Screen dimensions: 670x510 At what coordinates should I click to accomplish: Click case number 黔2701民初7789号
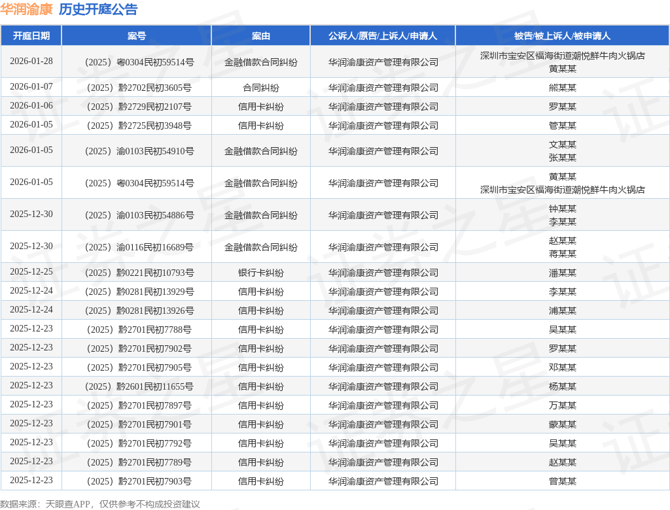139,462
